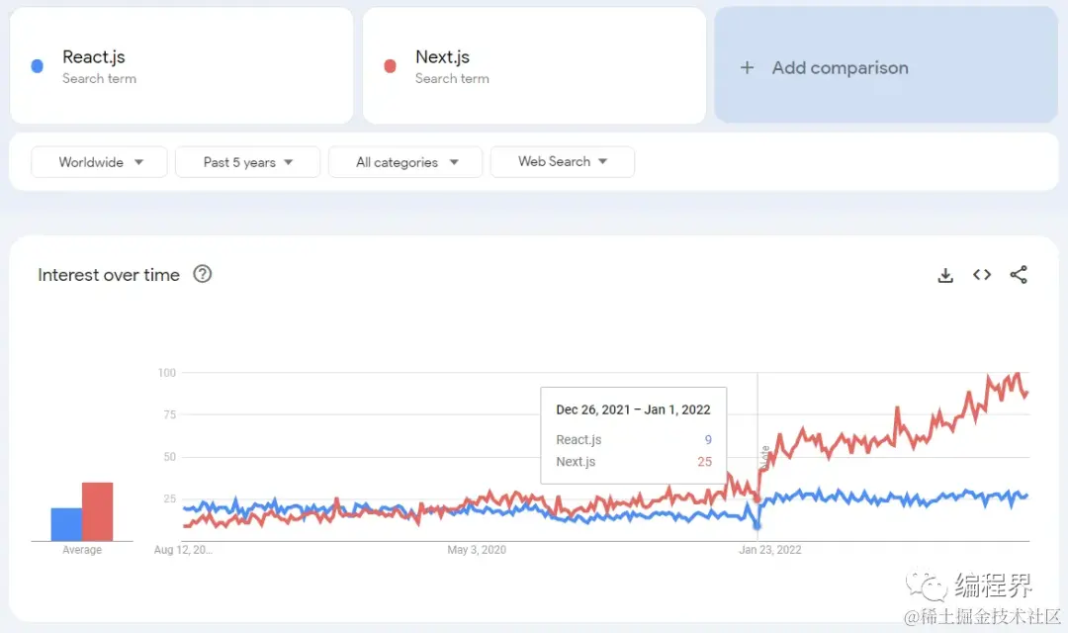Click the Note marker on chart

click(764, 458)
